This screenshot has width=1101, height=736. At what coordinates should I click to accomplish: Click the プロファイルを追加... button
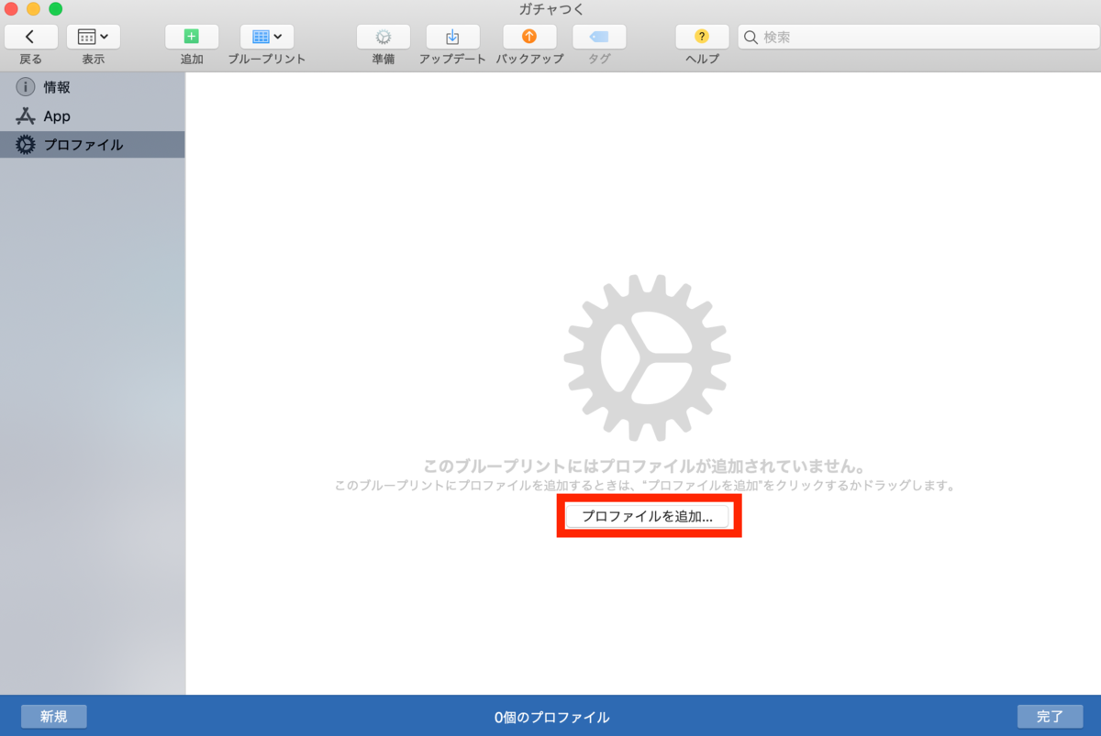648,516
